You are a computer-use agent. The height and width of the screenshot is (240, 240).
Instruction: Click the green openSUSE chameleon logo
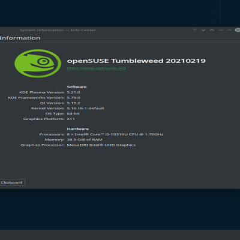pos(38,64)
